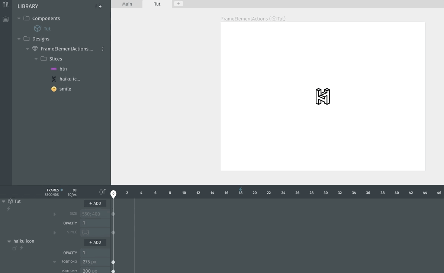Collapse the FrameElementActions design file
Image resolution: width=444 pixels, height=273 pixels.
[28, 49]
